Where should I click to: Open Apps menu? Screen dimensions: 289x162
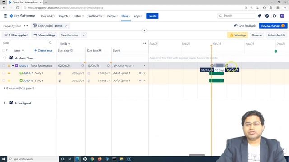point(138,16)
